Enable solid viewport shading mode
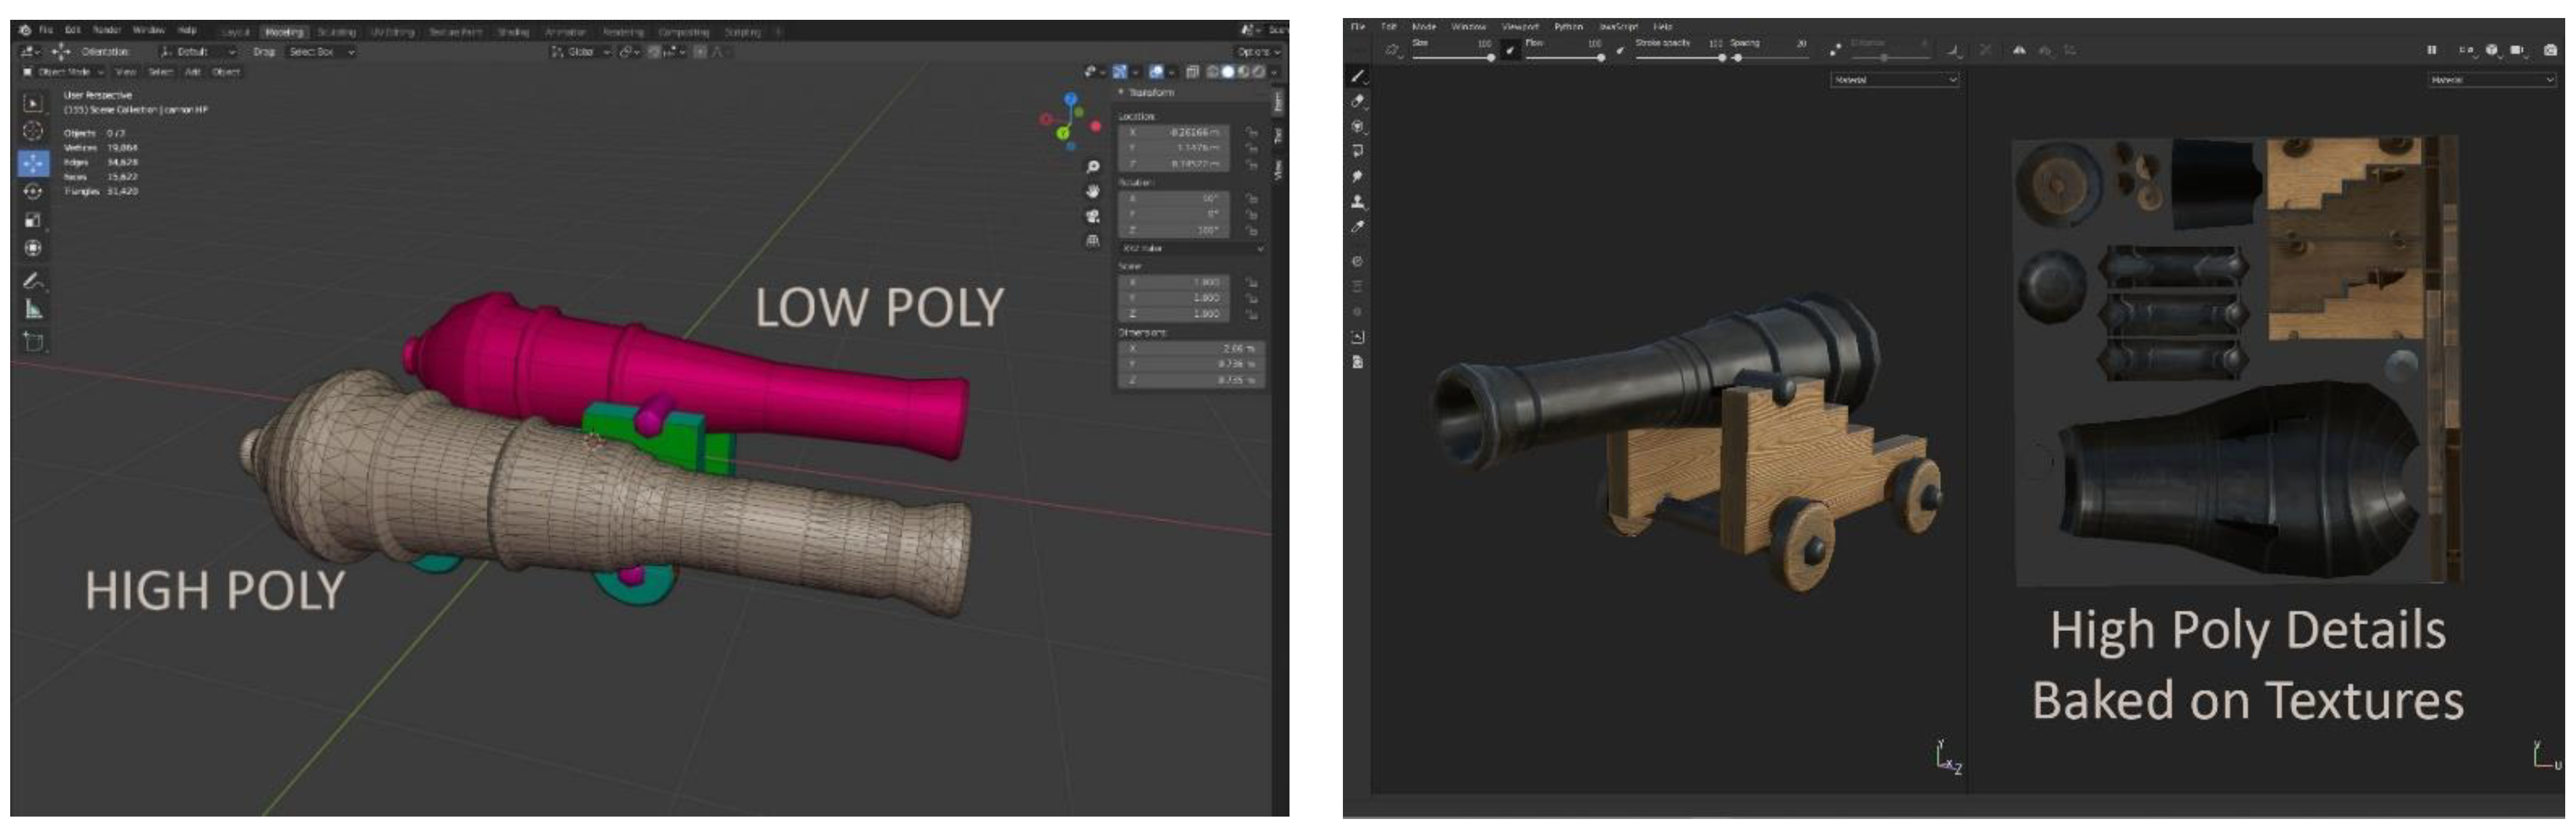 click(x=1228, y=72)
